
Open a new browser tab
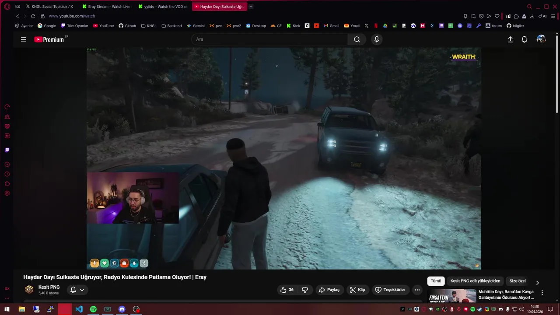tap(251, 7)
